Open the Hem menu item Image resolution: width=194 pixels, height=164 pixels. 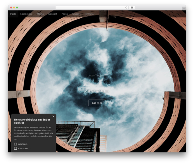[13, 14]
